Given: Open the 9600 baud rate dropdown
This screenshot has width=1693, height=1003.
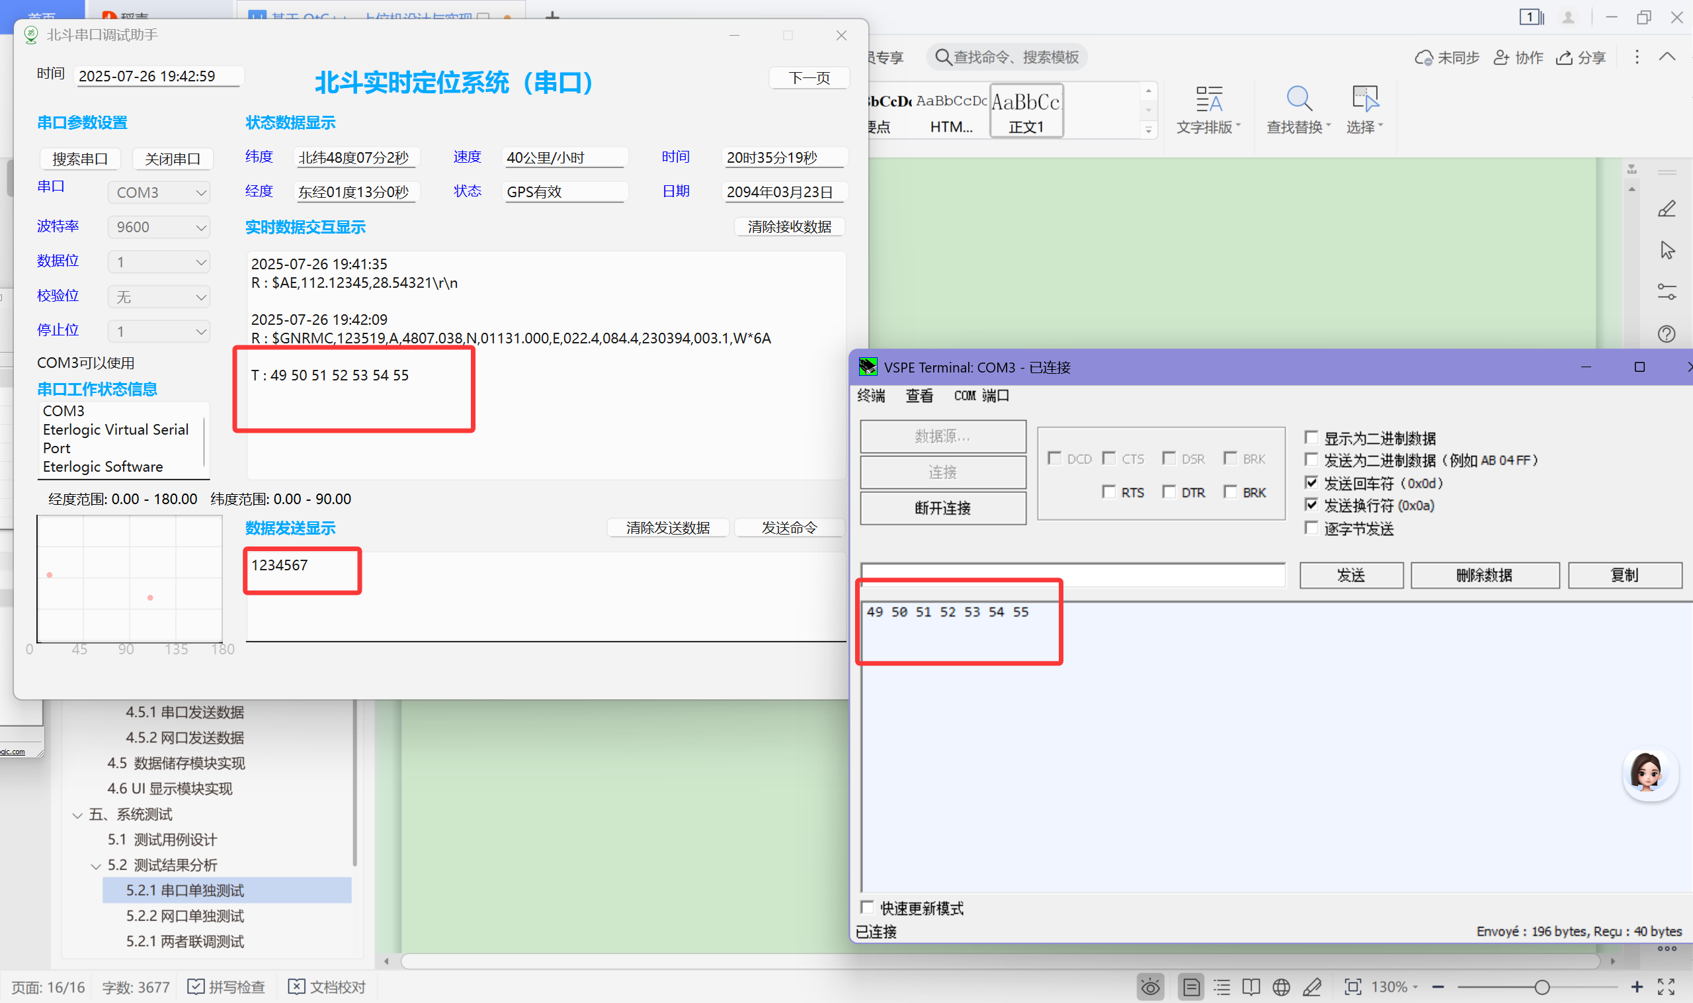Looking at the screenshot, I should (159, 227).
